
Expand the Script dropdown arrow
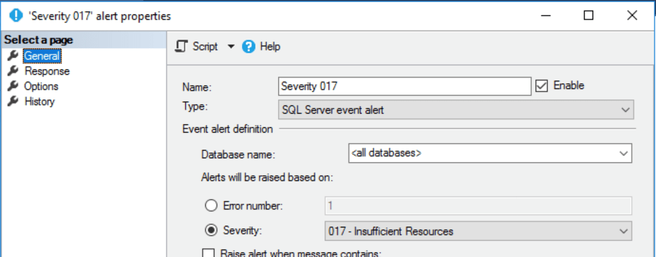coord(231,47)
